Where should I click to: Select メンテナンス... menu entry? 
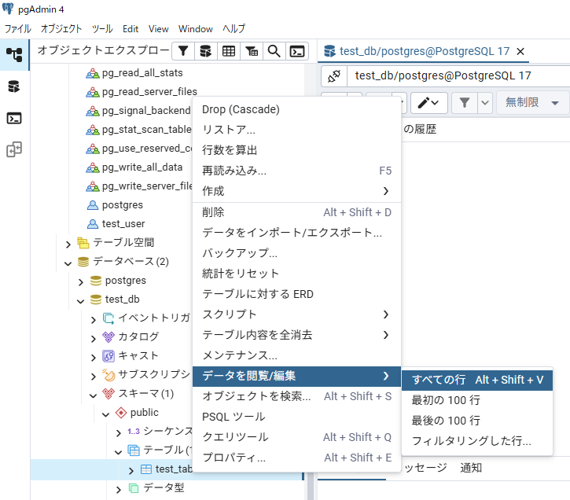coord(296,355)
